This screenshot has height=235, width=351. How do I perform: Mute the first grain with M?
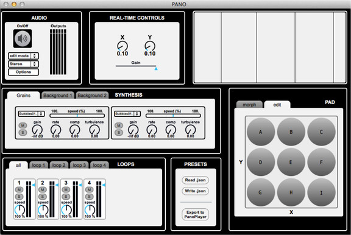pos(23,125)
